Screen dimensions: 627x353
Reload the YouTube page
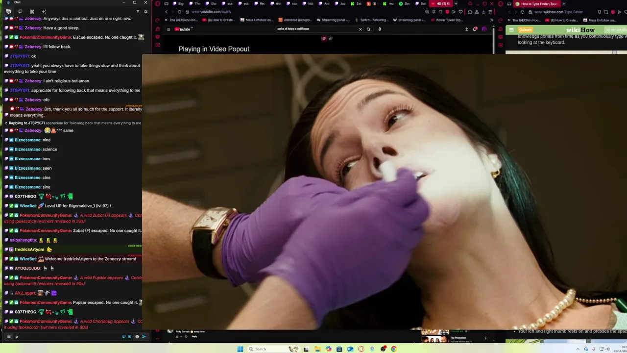click(x=180, y=12)
